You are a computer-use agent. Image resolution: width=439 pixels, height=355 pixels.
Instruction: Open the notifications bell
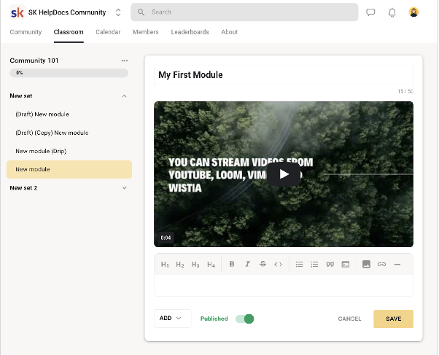392,12
